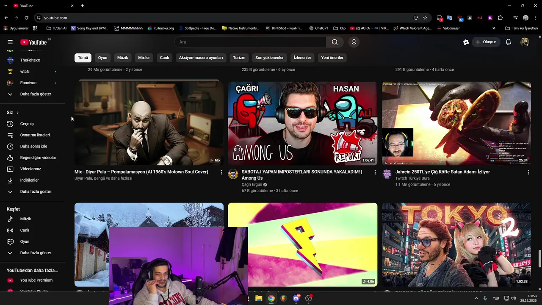
Task: Click the search magnifier button
Action: click(335, 42)
